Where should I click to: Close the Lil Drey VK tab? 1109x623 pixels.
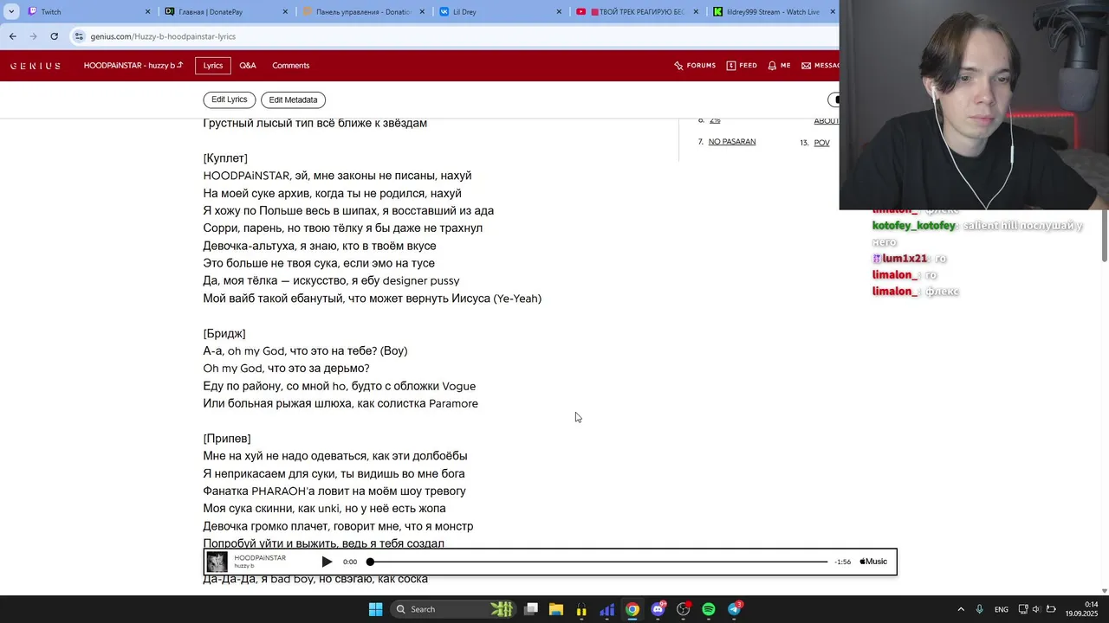pos(559,12)
